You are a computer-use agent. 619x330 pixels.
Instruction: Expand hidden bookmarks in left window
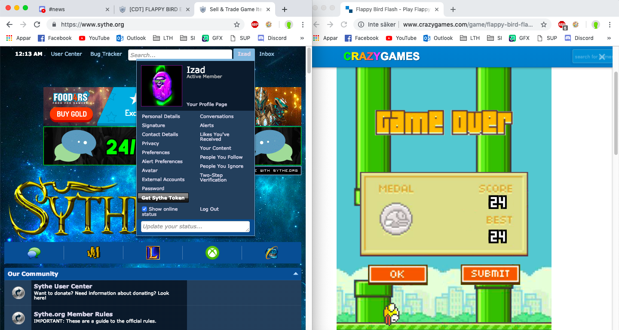[302, 38]
